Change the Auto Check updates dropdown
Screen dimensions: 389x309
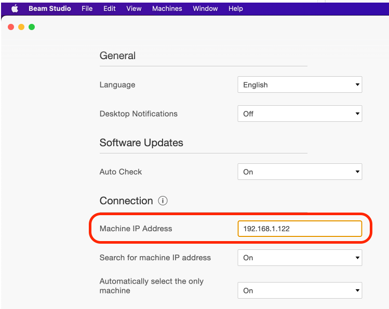(x=300, y=172)
